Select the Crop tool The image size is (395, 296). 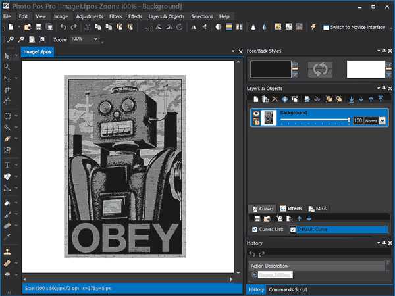[7, 90]
